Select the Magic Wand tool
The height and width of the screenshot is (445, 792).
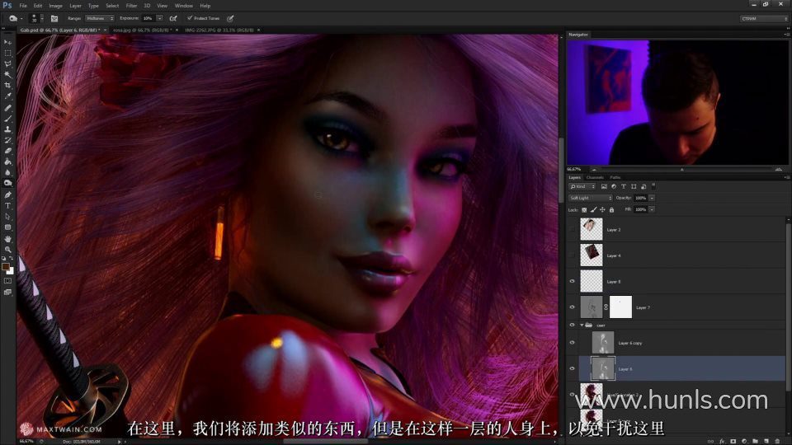pyautogui.click(x=7, y=75)
